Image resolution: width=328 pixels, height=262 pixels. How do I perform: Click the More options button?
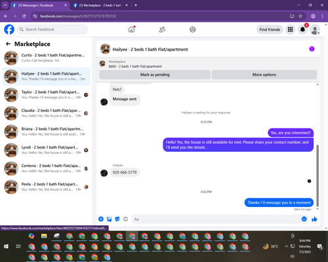pos(264,75)
